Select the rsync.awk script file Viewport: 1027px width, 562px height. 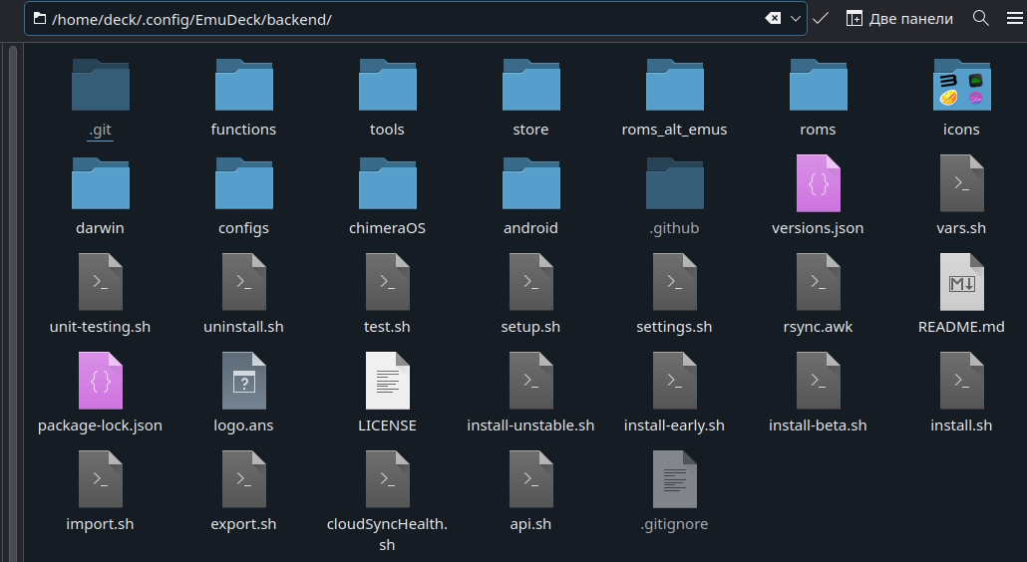click(x=818, y=282)
